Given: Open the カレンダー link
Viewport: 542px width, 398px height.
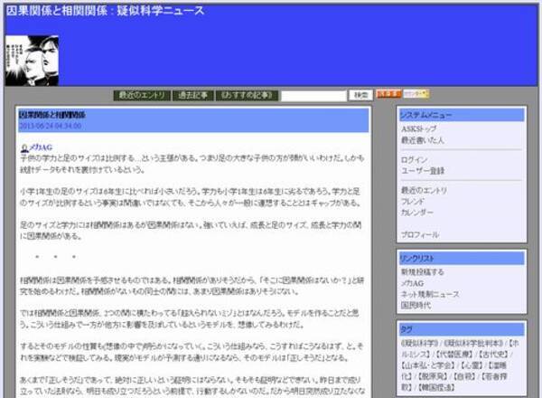Looking at the screenshot, I should pyautogui.click(x=417, y=211).
